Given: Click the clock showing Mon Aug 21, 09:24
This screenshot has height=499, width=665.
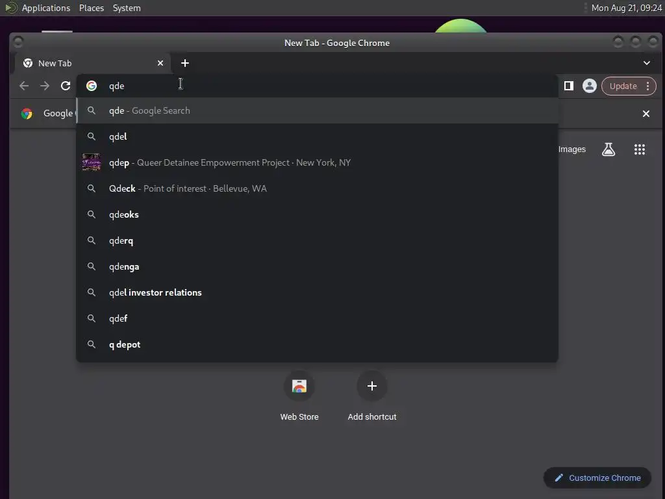Looking at the screenshot, I should (x=627, y=8).
